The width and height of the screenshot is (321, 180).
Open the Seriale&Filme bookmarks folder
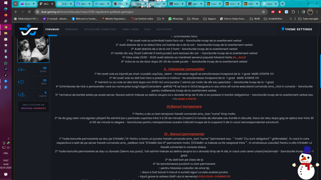(x=273, y=19)
